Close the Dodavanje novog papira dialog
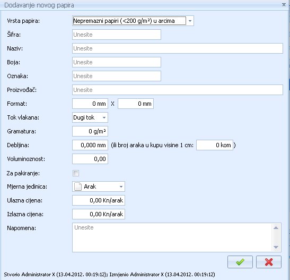The width and height of the screenshot is (290, 280). [x=284, y=5]
